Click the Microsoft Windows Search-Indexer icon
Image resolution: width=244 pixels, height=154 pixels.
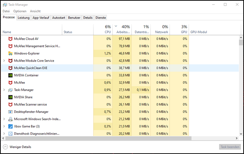10,119
